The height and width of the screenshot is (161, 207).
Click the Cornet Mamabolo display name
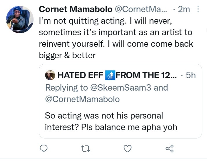[x=76, y=9]
